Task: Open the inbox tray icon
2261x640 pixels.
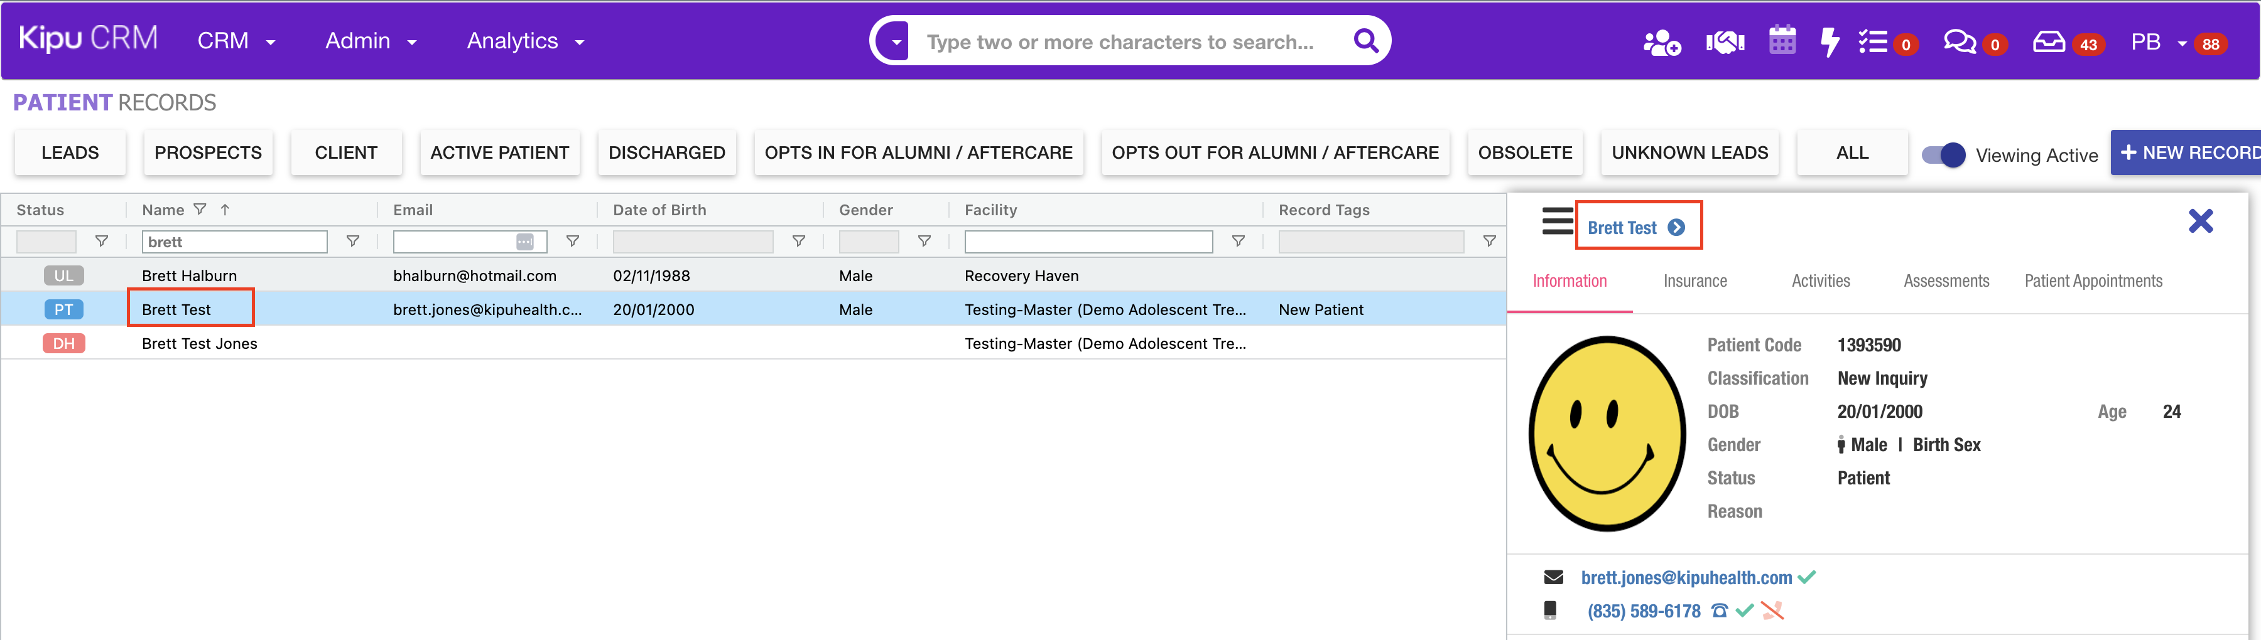Action: click(2049, 42)
